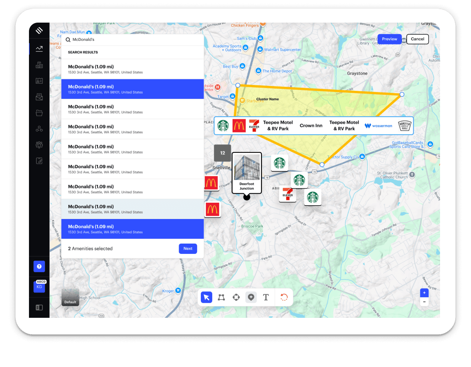This screenshot has width=471, height=367.
Task: Toggle the sidebar panel layout icon
Action: pos(39,307)
